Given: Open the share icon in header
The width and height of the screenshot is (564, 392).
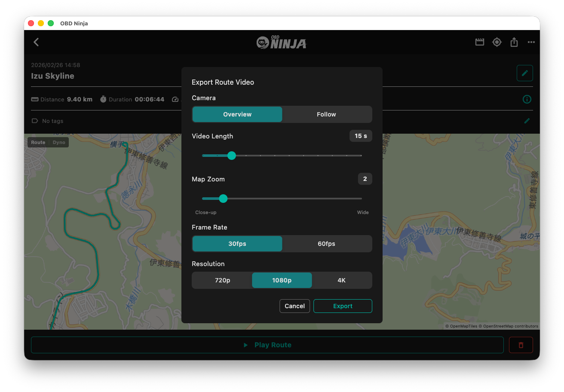Looking at the screenshot, I should coord(514,42).
